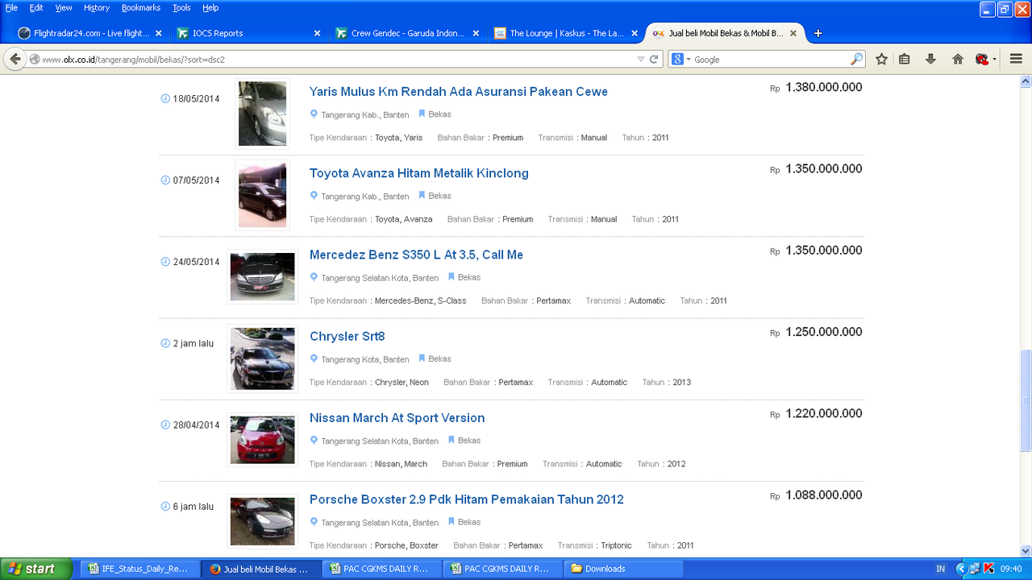
Task: Close The Lounge Kaskus tab
Action: coord(635,33)
